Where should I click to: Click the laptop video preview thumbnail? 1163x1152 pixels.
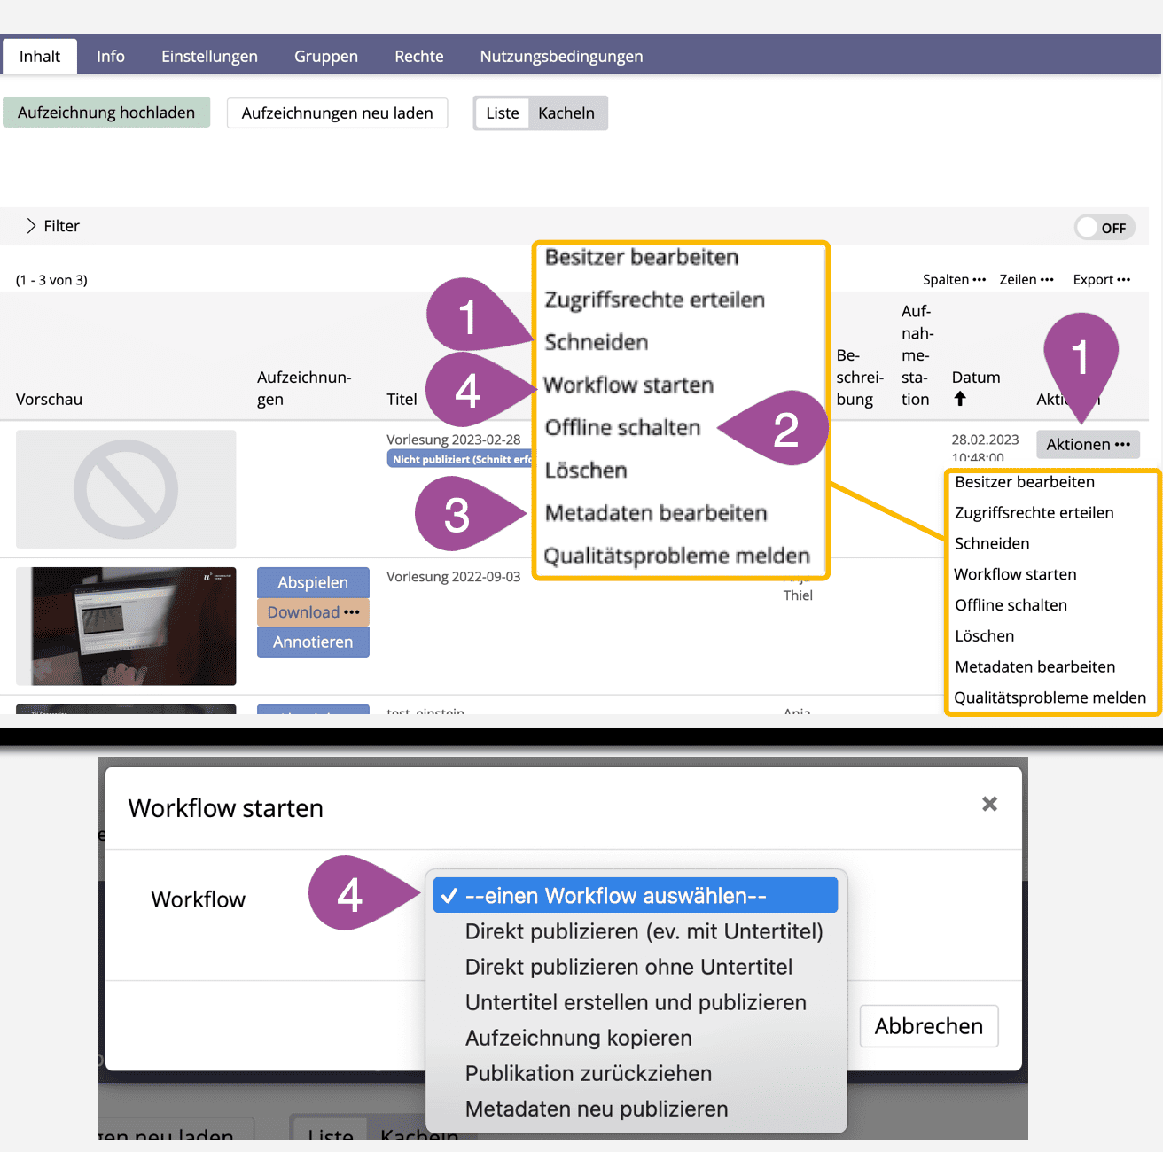pos(126,626)
